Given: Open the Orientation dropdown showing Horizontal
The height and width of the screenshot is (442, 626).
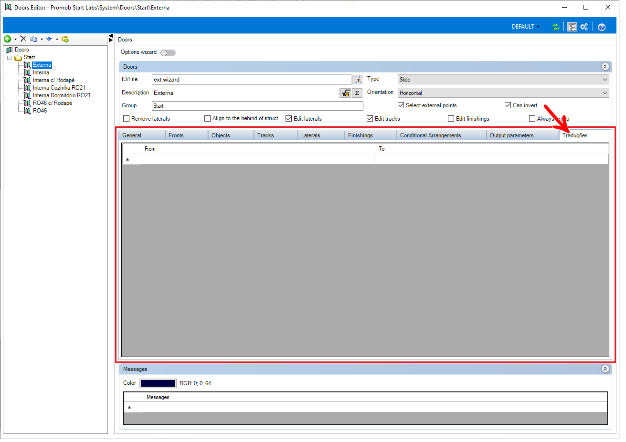Looking at the screenshot, I should click(504, 93).
